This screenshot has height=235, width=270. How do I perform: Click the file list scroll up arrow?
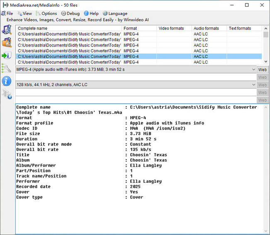266,28
